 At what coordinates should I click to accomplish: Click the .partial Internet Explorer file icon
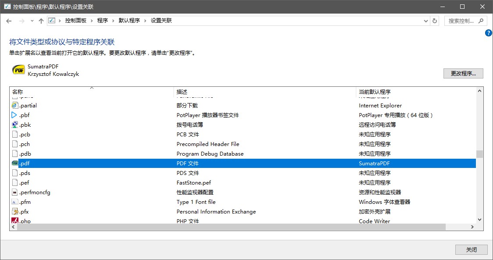15,106
